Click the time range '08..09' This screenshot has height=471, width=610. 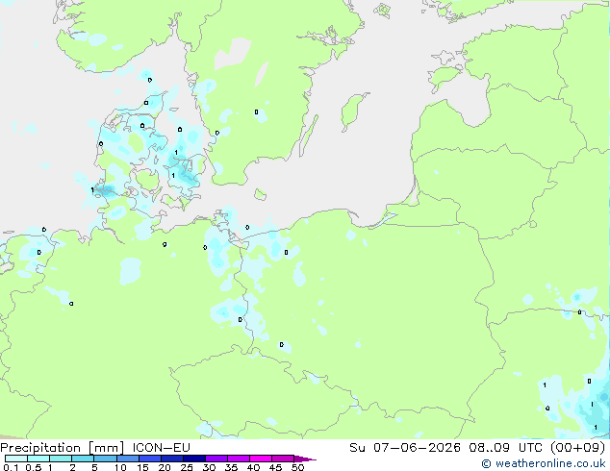pyautogui.click(x=489, y=447)
